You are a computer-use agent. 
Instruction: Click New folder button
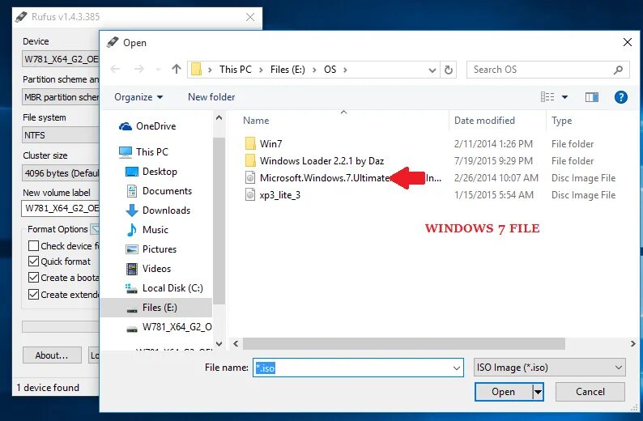(211, 97)
